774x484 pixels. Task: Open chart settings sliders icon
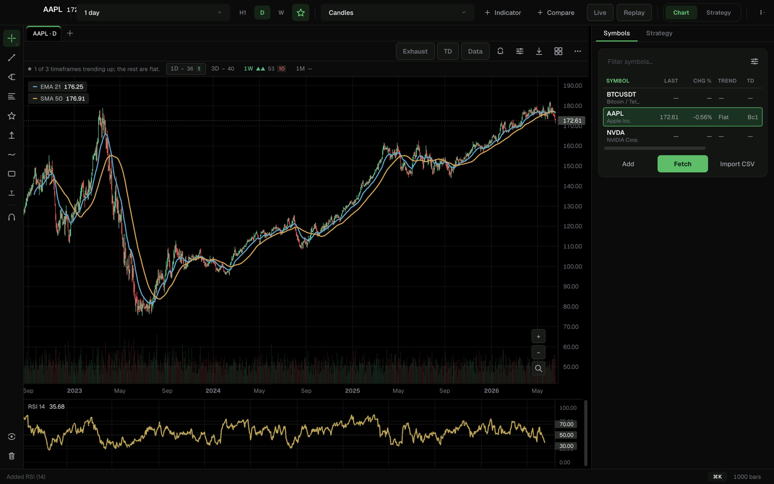pos(520,51)
